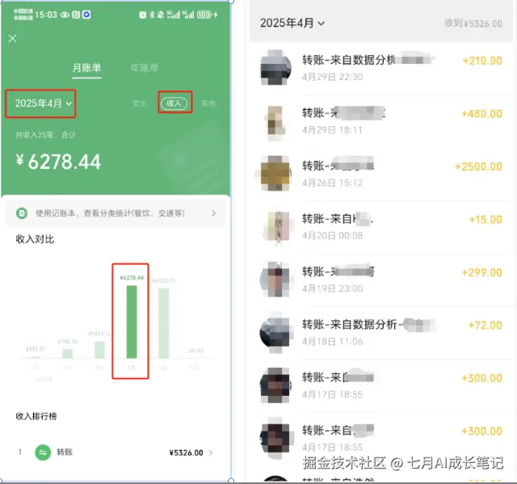Close the monthly bill page with X

click(x=13, y=39)
